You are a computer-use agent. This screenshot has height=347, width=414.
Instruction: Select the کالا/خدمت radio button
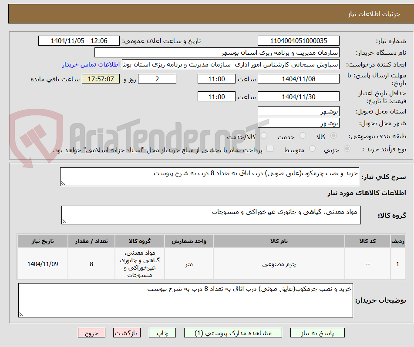[264, 136]
